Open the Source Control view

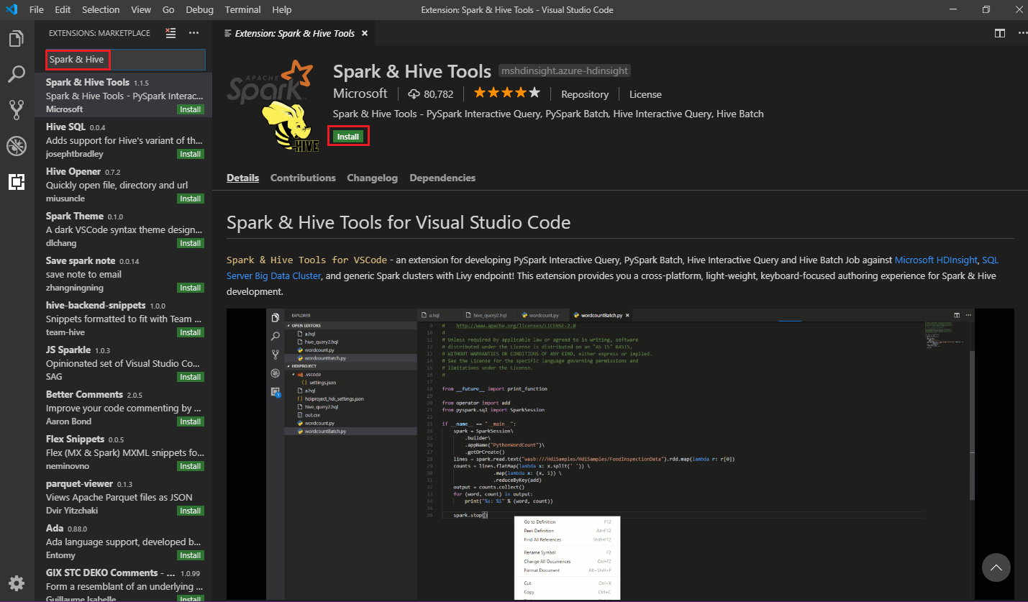[x=17, y=109]
